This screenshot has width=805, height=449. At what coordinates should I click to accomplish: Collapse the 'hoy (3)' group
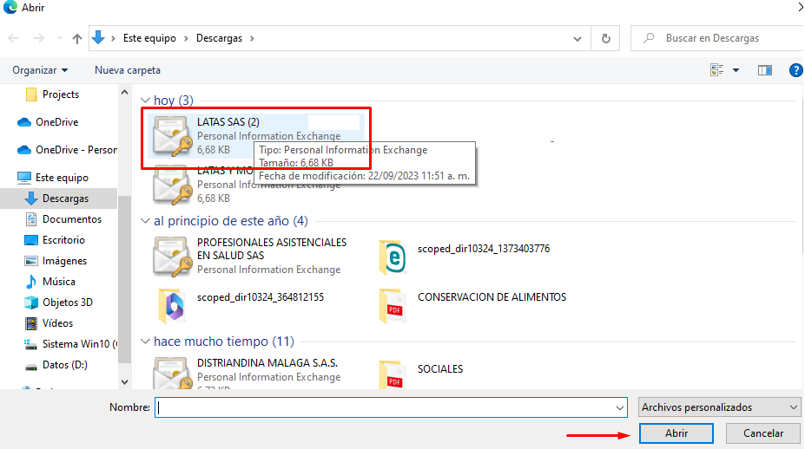point(146,101)
